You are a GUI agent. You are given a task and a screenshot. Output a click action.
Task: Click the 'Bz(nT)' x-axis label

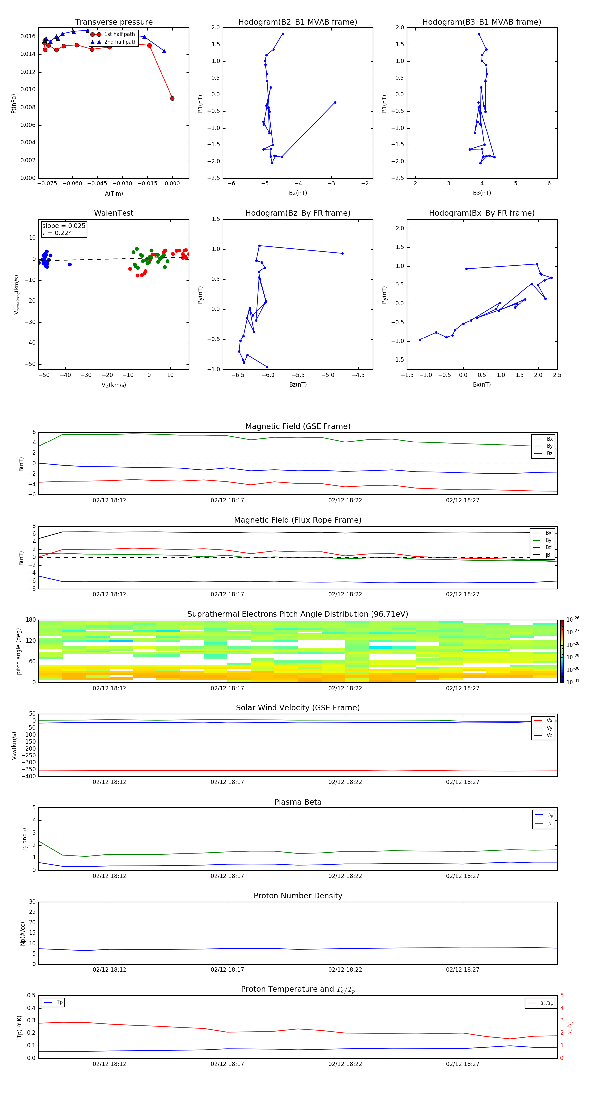tap(298, 385)
